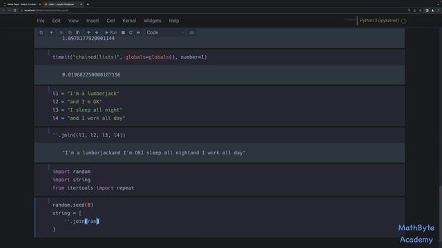Click the line random.seed(0)
Image resolution: width=442 pixels, height=248 pixels.
pos(73,205)
